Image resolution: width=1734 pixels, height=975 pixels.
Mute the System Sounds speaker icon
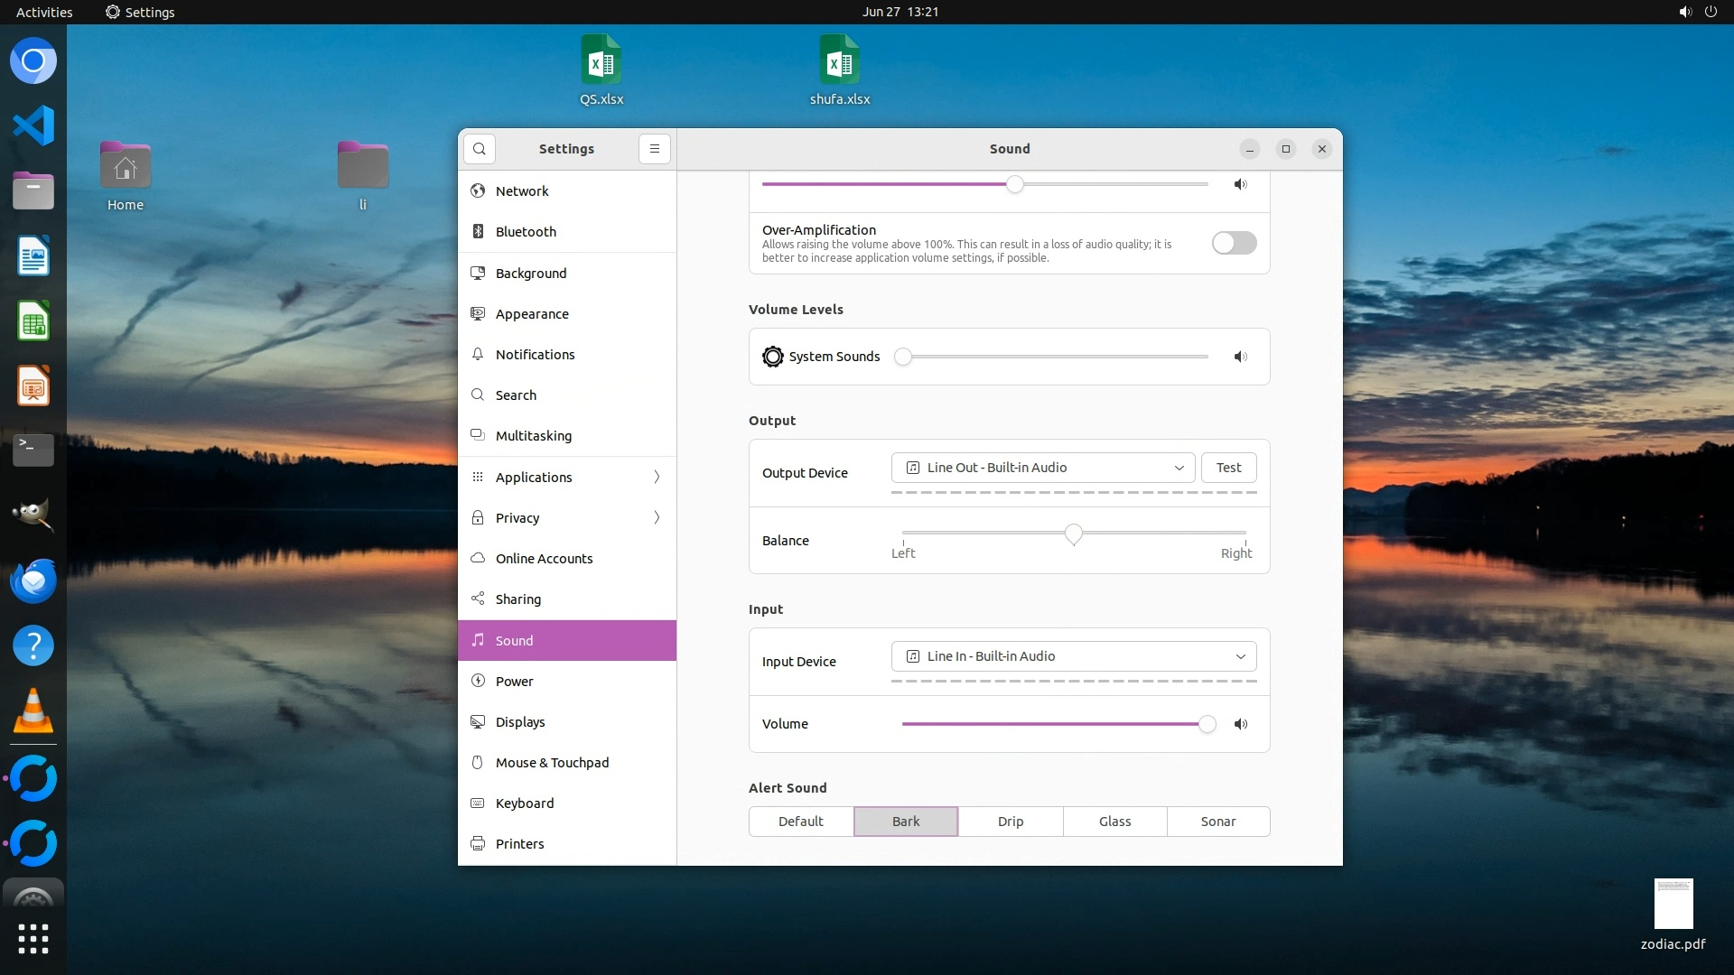tap(1241, 357)
